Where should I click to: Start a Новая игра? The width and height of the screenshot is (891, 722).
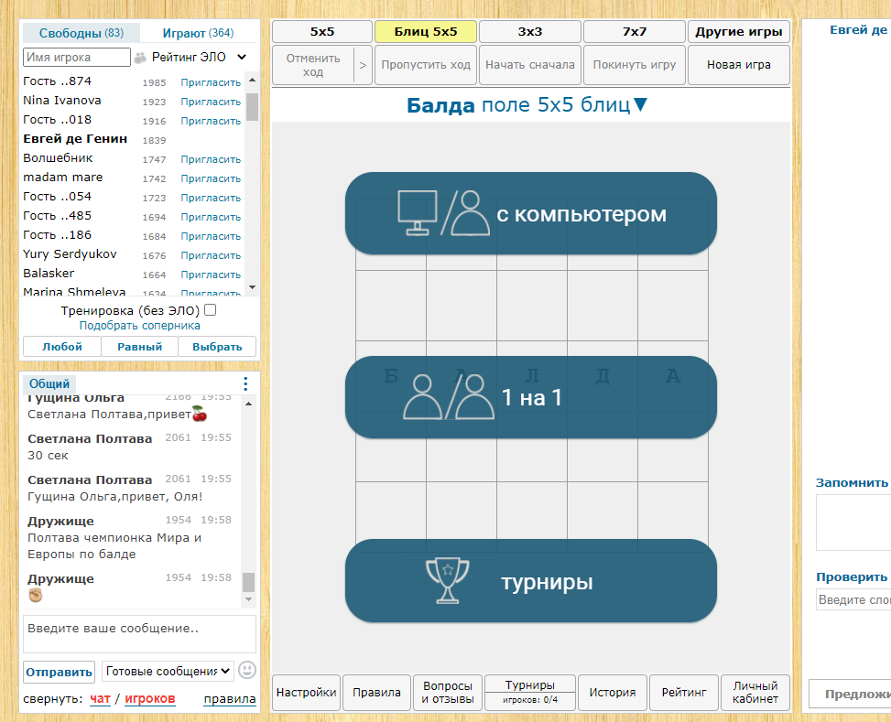point(739,65)
